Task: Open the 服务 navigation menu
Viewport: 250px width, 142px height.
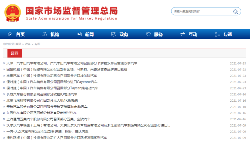Action: coord(158,34)
